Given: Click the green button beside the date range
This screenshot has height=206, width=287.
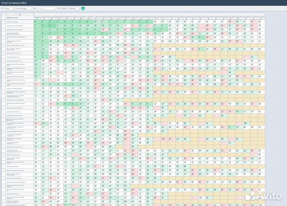Looking at the screenshot, I should [83, 8].
